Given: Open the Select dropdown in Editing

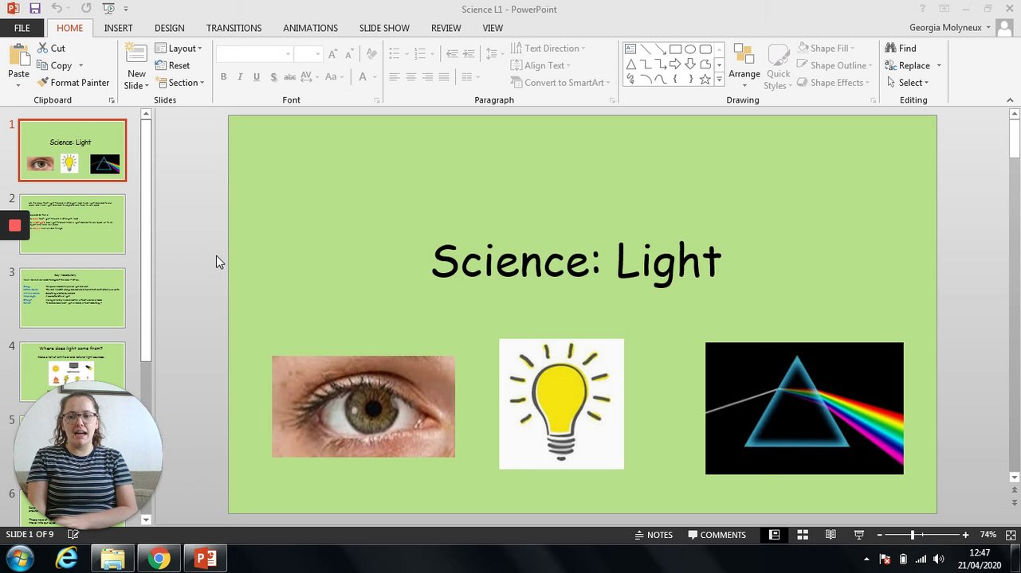Looking at the screenshot, I should click(x=908, y=83).
